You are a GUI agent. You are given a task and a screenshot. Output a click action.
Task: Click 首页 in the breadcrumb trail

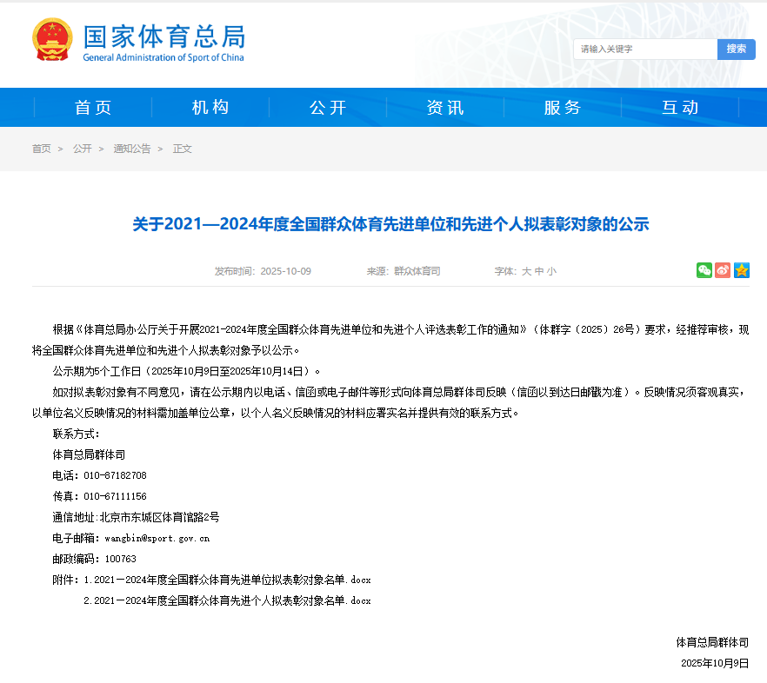[41, 149]
